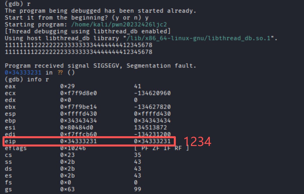Click the eax register name
This screenshot has width=304, height=194.
pyautogui.click(x=10, y=86)
